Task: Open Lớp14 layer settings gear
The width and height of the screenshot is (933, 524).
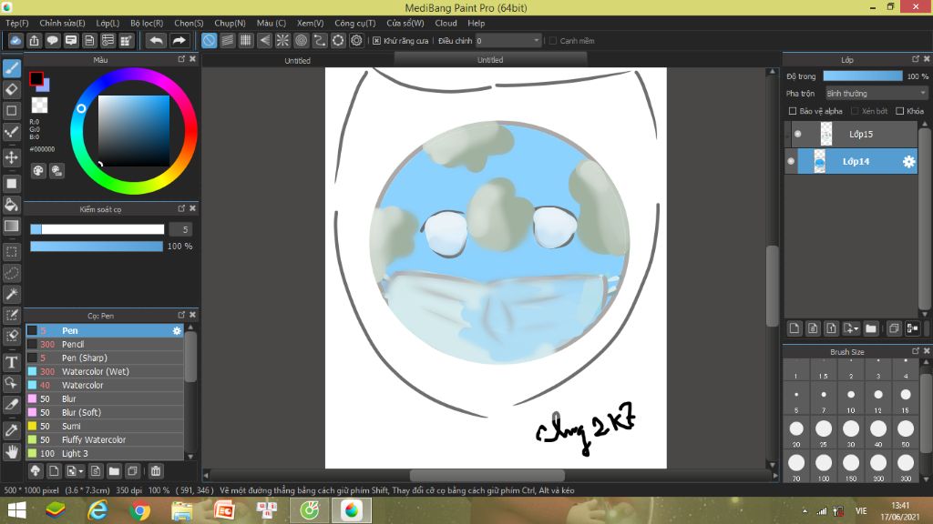Action: 908,162
